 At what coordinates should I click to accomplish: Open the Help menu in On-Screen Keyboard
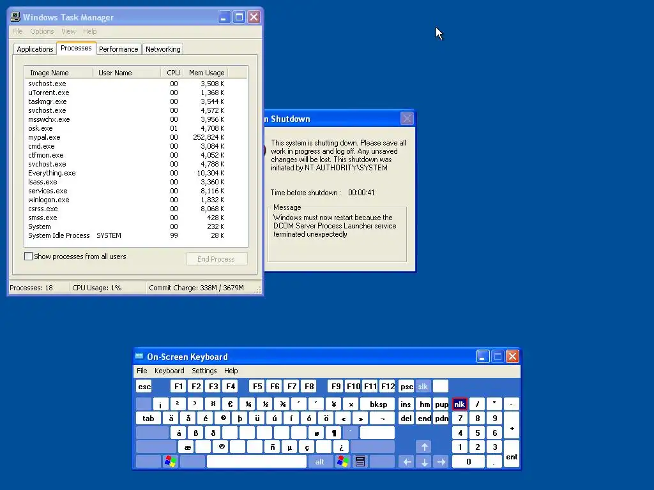[231, 371]
